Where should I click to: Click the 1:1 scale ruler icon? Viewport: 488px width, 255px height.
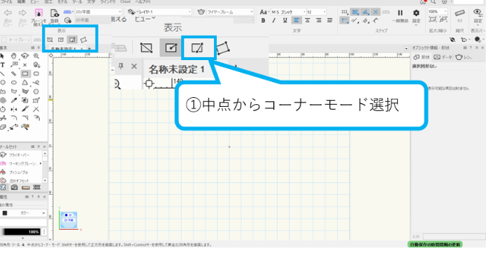459,13
